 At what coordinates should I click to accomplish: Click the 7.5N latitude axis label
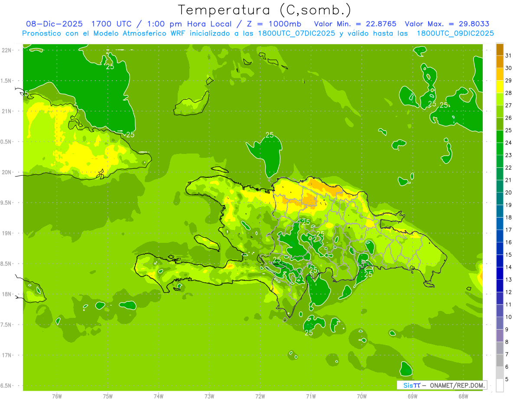pos(6,325)
